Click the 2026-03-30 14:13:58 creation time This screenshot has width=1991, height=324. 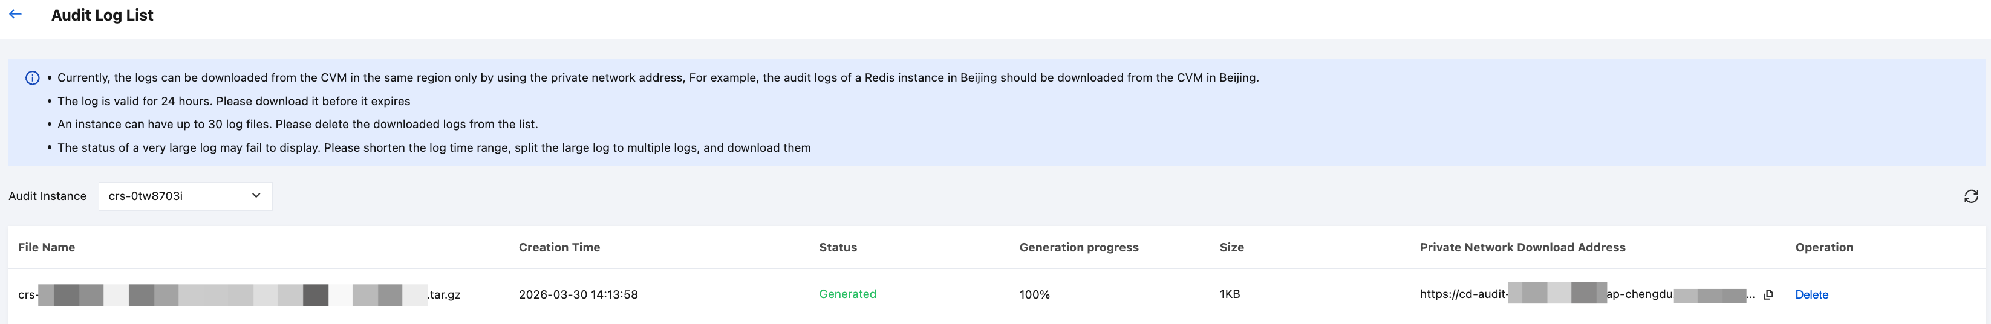578,294
